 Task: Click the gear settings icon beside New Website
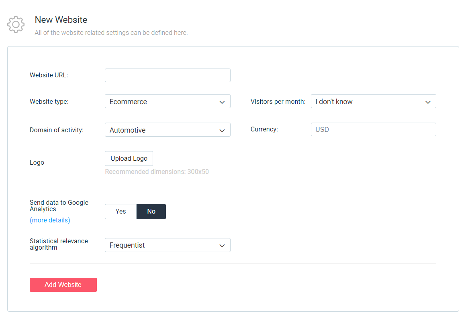point(16,24)
